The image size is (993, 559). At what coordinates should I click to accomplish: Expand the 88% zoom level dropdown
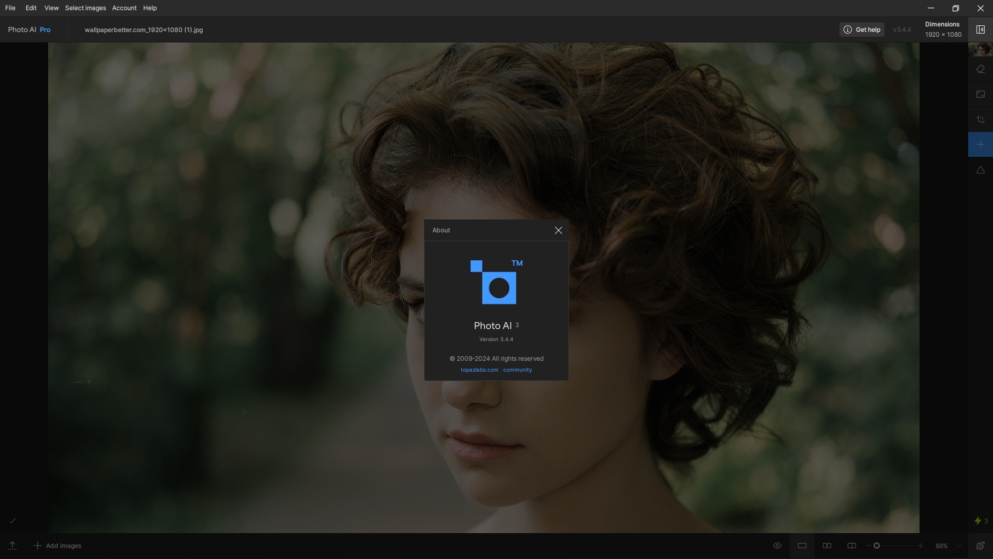(958, 546)
